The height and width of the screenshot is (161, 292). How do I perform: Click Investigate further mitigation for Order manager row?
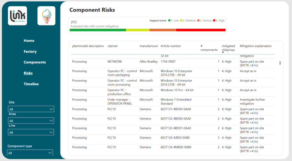click(x=252, y=102)
